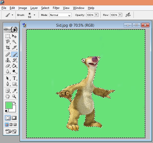Select the Clone Stamp tool
153x143 pixels.
coord(8,60)
